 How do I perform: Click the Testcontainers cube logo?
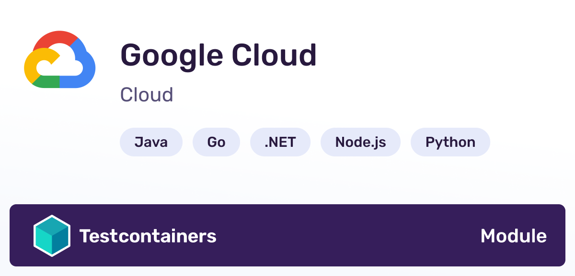click(x=52, y=236)
